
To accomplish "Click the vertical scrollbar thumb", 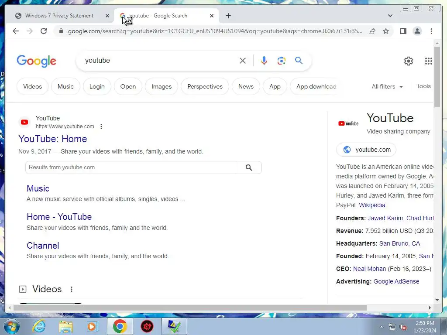I will (x=437, y=77).
